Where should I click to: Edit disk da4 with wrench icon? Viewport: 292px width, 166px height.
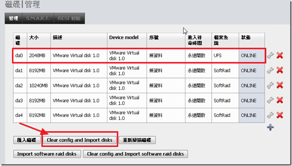pyautogui.click(x=270, y=115)
